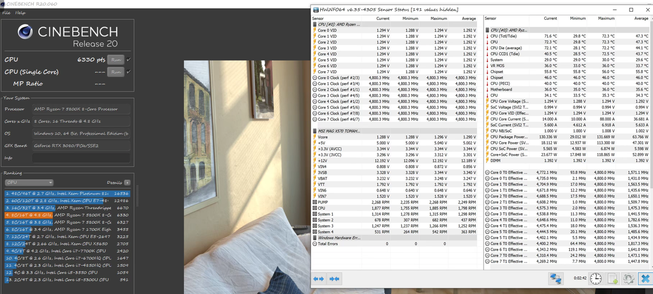
Task: Open the network remote monitoring icon in HWiNFO
Action: (x=556, y=279)
